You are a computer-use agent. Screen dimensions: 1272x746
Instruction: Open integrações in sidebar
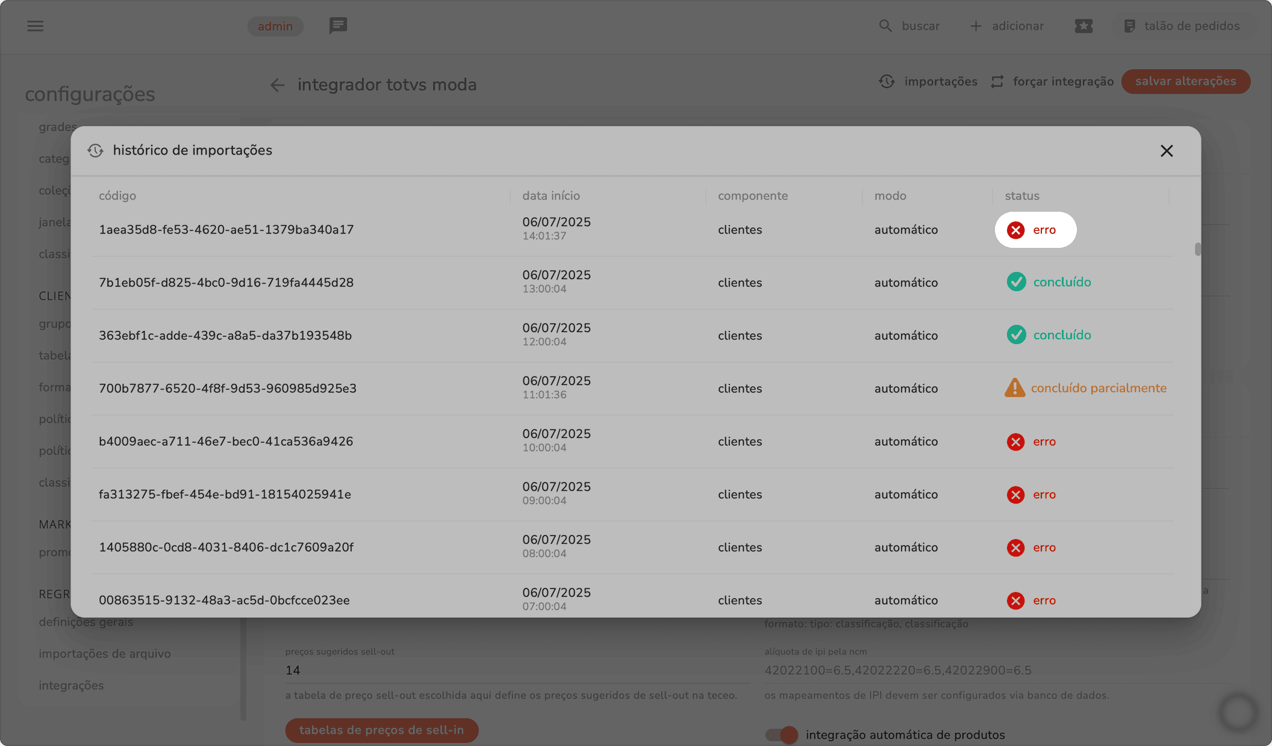(71, 685)
